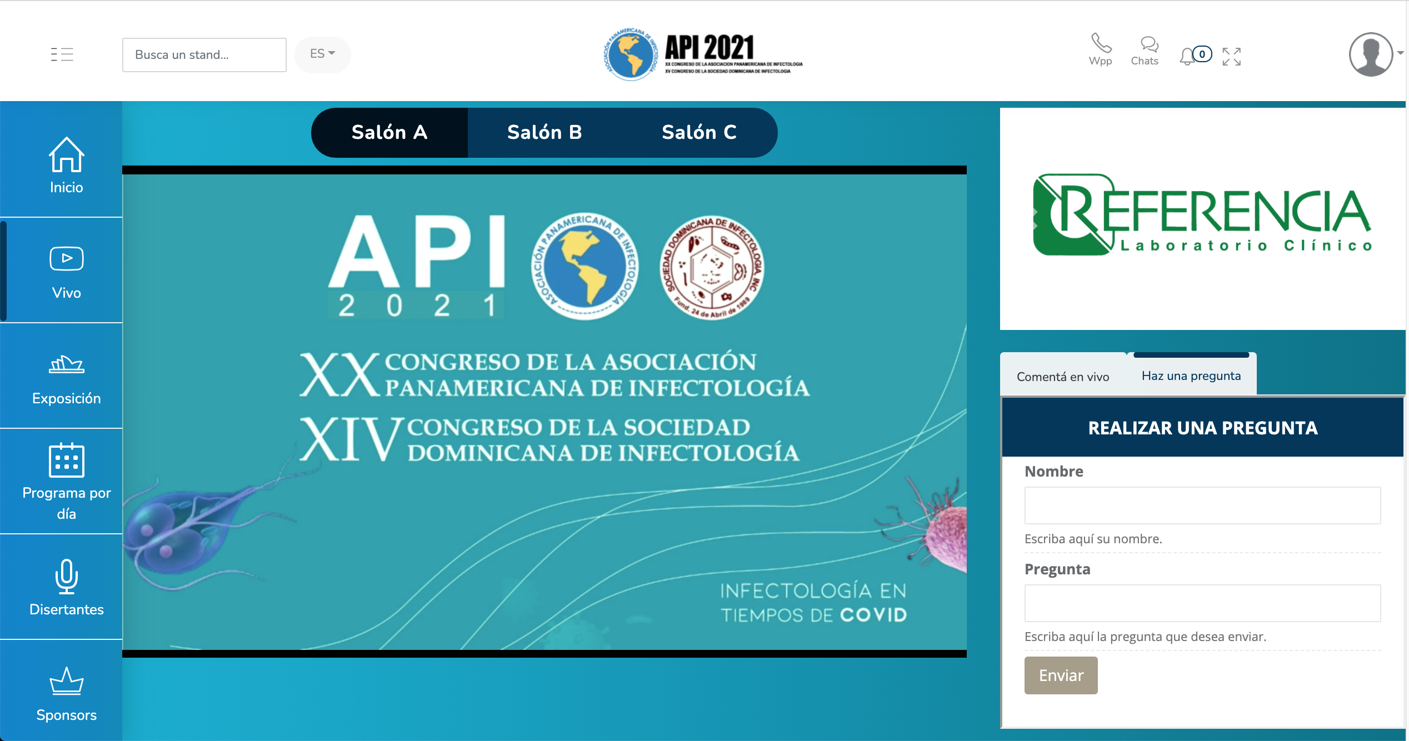The image size is (1409, 741).
Task: Open the notifications bell
Action: coord(1187,56)
